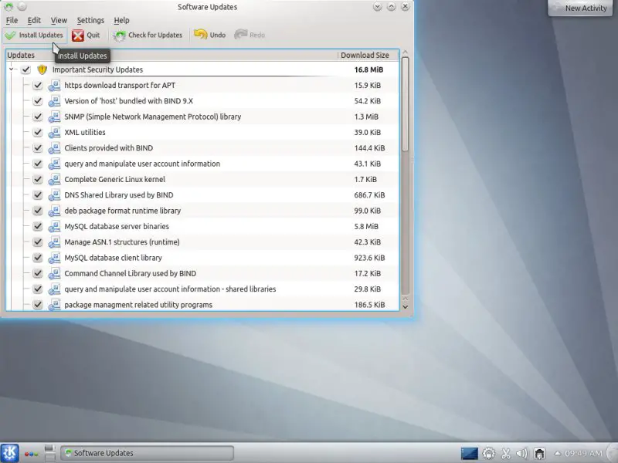618x463 pixels.
Task: Click the gear-shaped tray icon next to scissors
Action: pyautogui.click(x=489, y=454)
